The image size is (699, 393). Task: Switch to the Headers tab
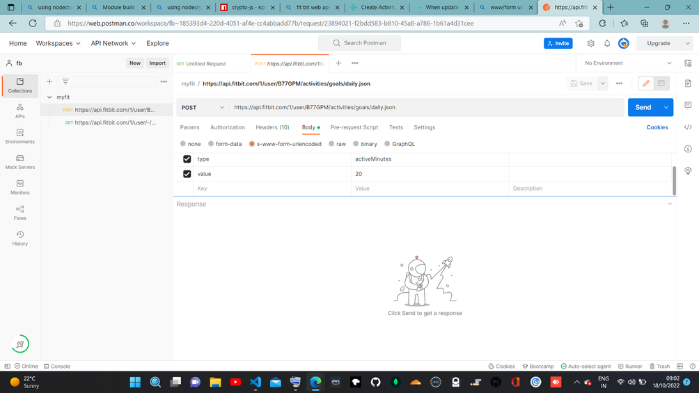tap(272, 127)
